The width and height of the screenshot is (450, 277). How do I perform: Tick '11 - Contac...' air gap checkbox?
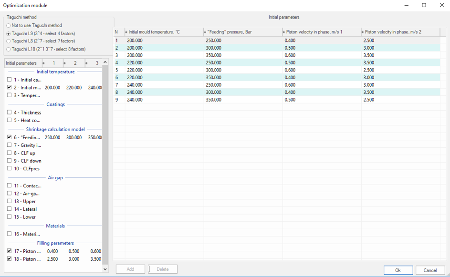click(9, 185)
